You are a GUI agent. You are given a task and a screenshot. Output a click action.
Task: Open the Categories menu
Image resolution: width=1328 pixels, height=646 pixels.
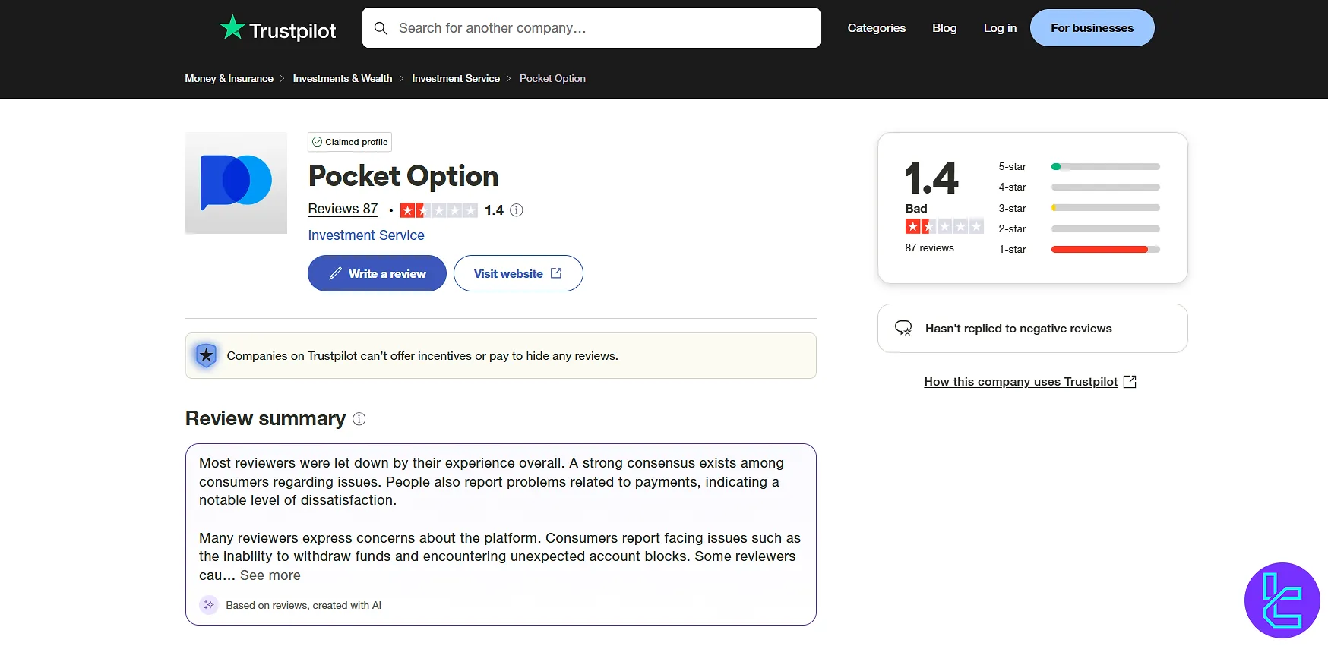(876, 28)
